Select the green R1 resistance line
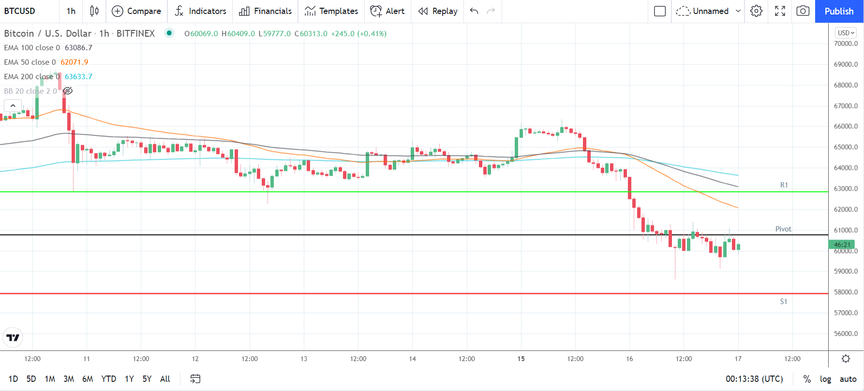This screenshot has height=391, width=864. (x=414, y=192)
